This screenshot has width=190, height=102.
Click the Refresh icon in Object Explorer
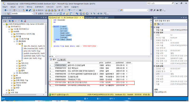point(22,21)
